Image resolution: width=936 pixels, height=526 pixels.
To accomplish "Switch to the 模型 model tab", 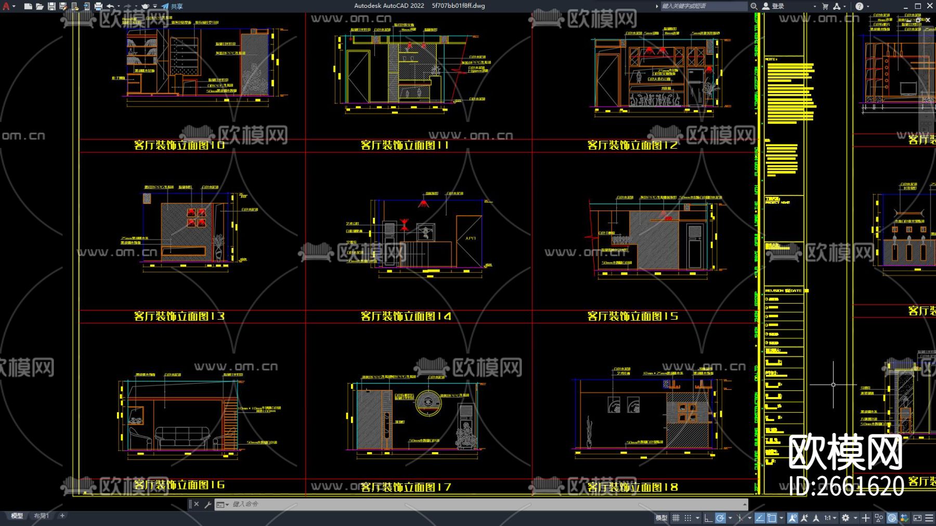I will (17, 516).
